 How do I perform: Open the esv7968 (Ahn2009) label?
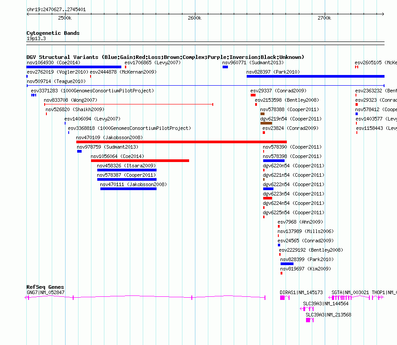pyautogui.click(x=300, y=222)
